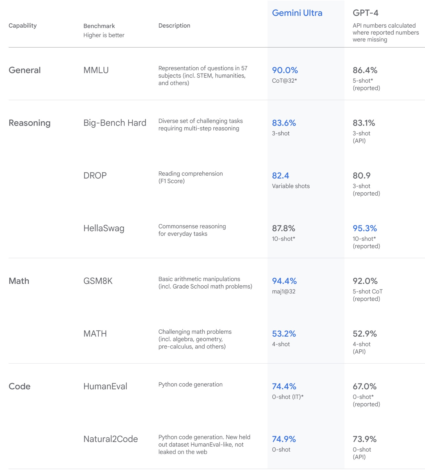Screen dimensions: 425x470
Task: Click the 53.2% MATH score
Action: tap(284, 333)
